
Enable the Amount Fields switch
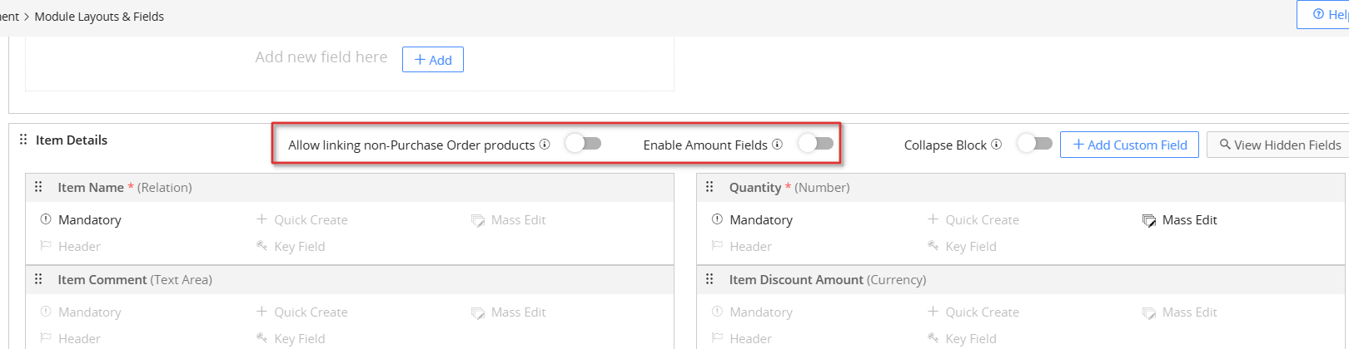tap(816, 144)
